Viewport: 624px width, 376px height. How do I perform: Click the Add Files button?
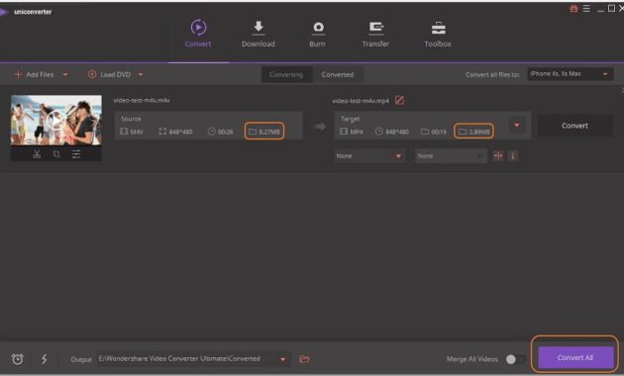click(35, 74)
